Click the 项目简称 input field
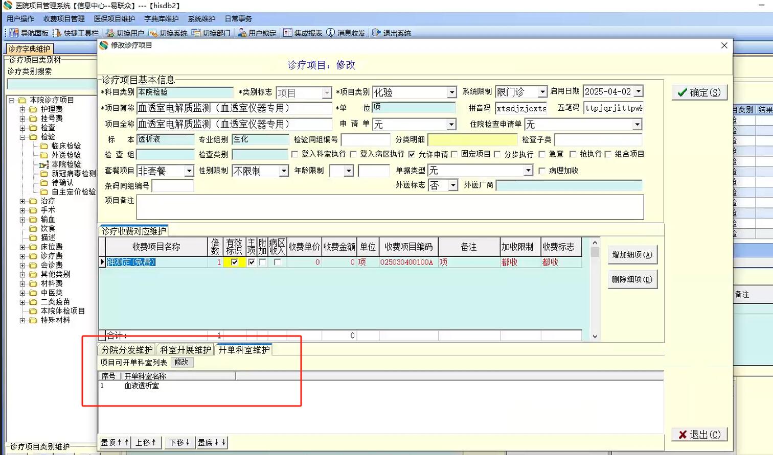 [234, 108]
